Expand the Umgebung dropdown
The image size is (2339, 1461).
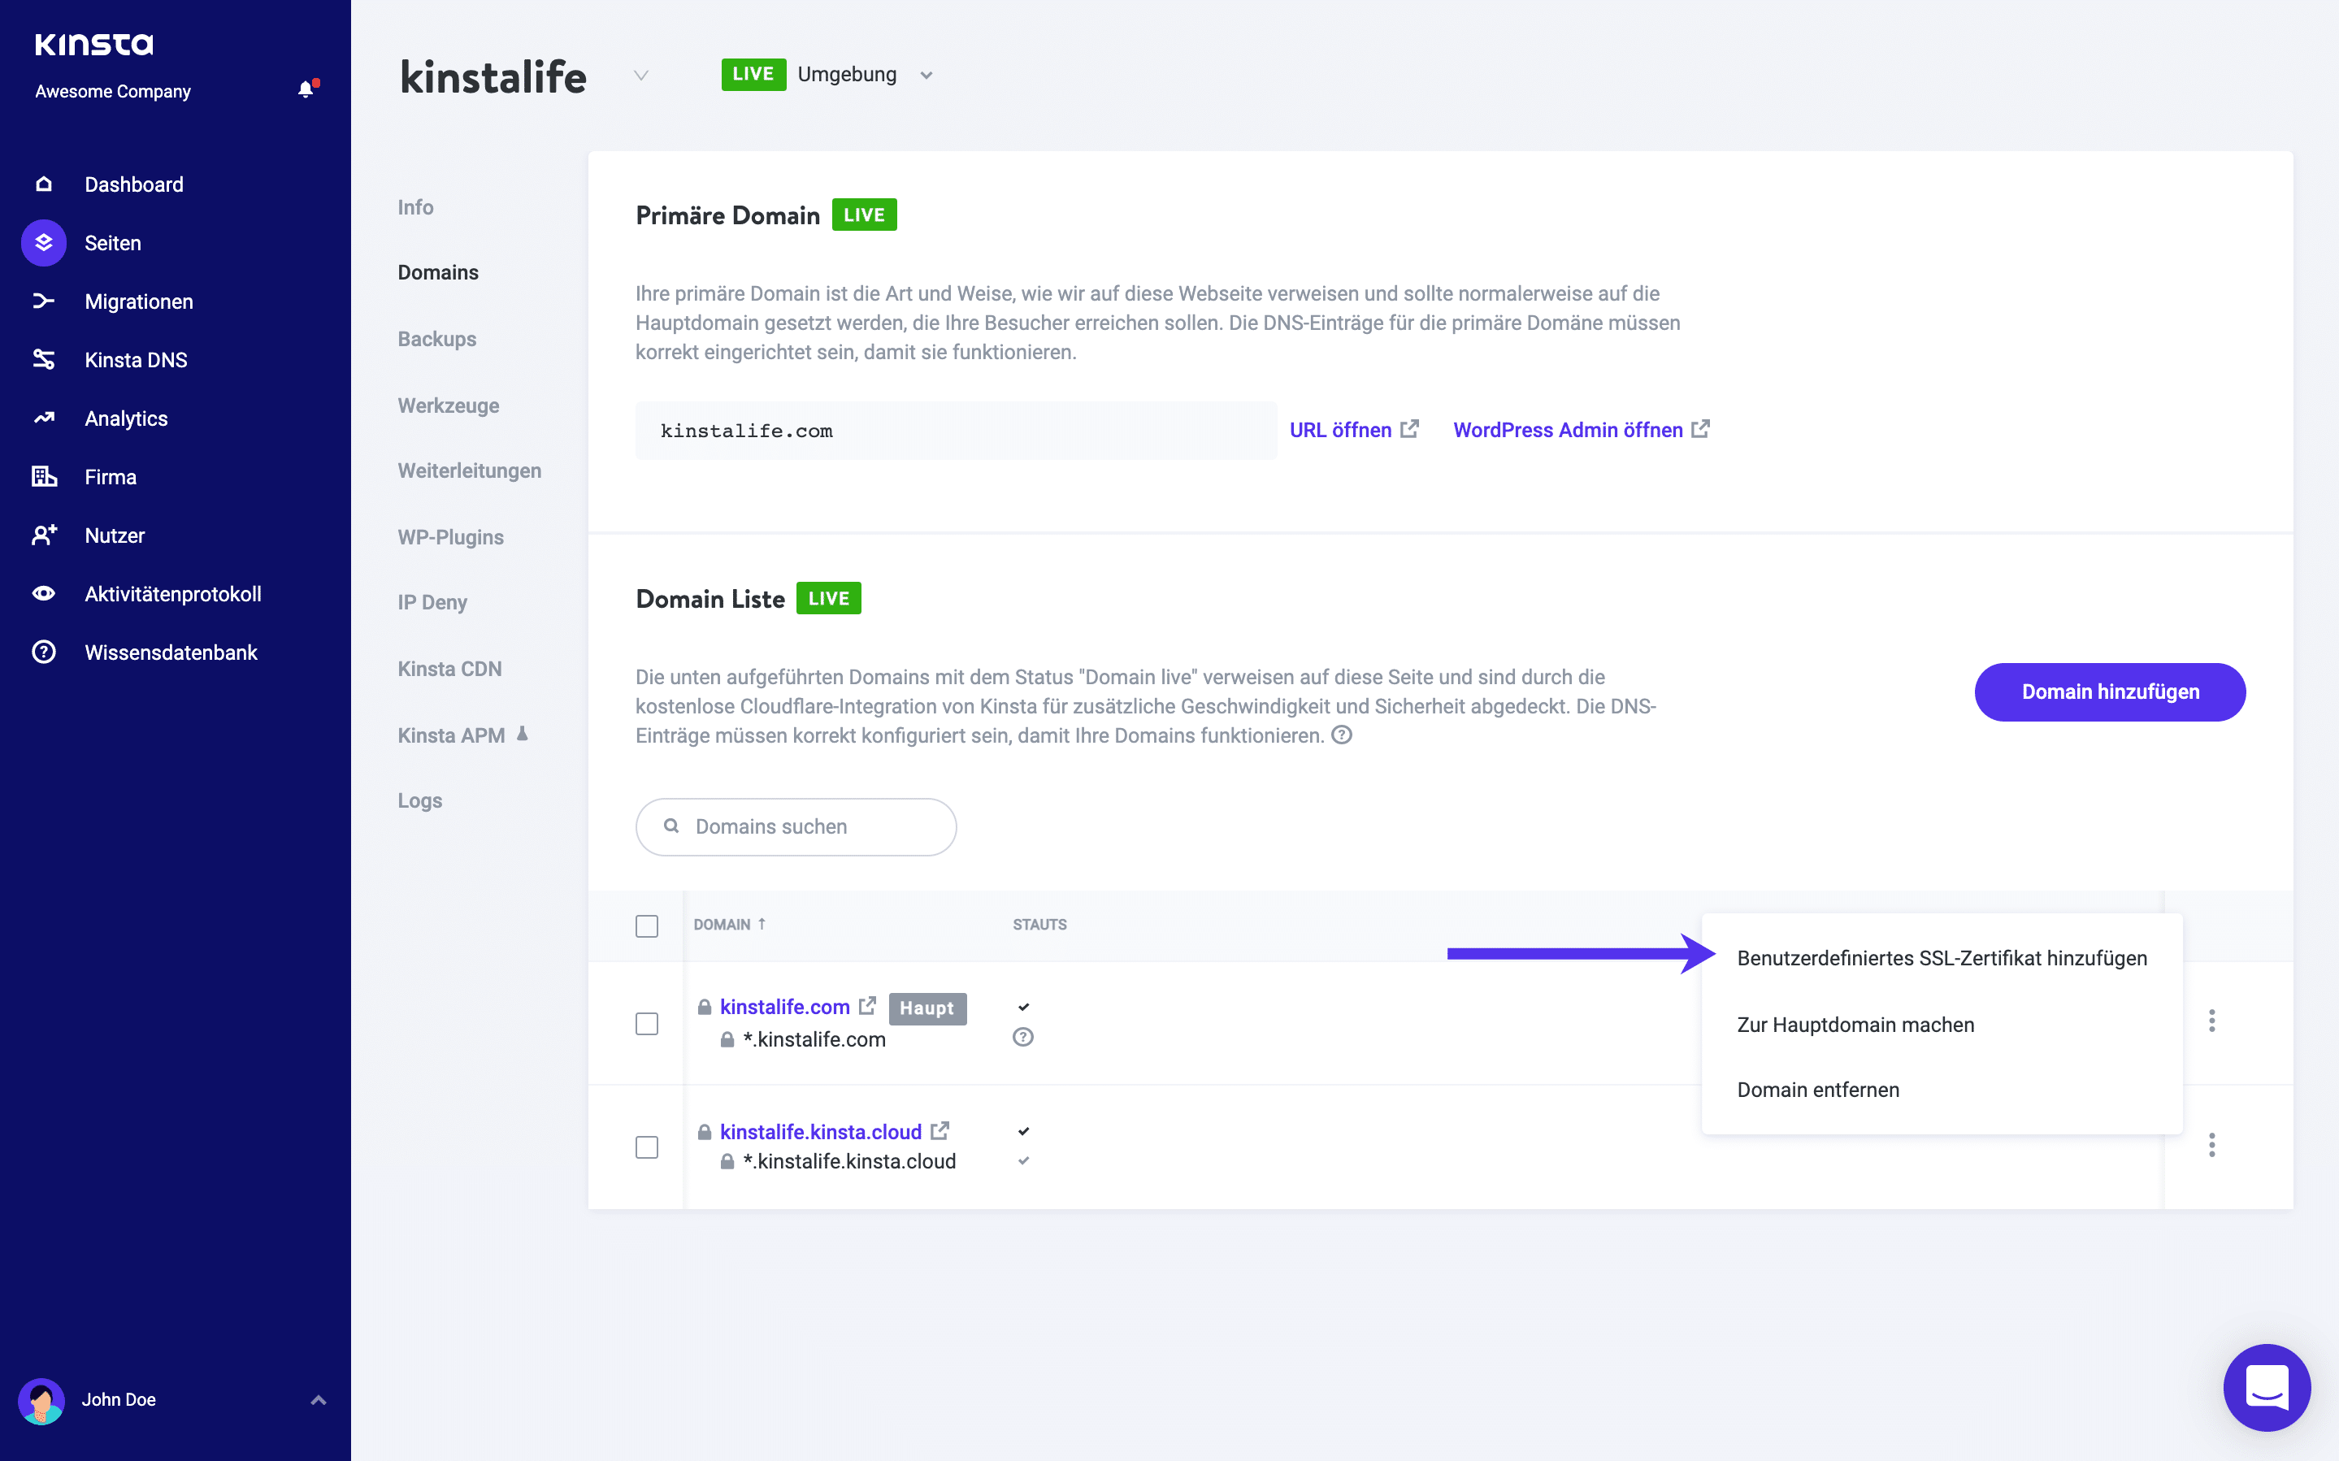926,75
